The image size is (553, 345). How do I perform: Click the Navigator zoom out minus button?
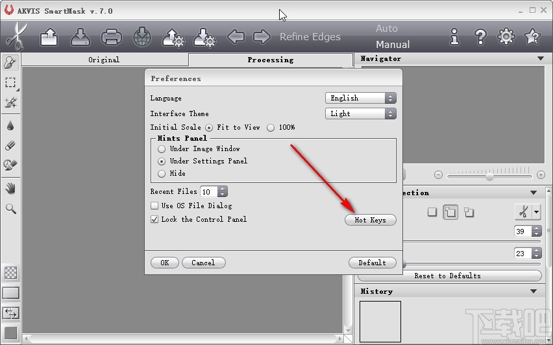[x=438, y=175]
